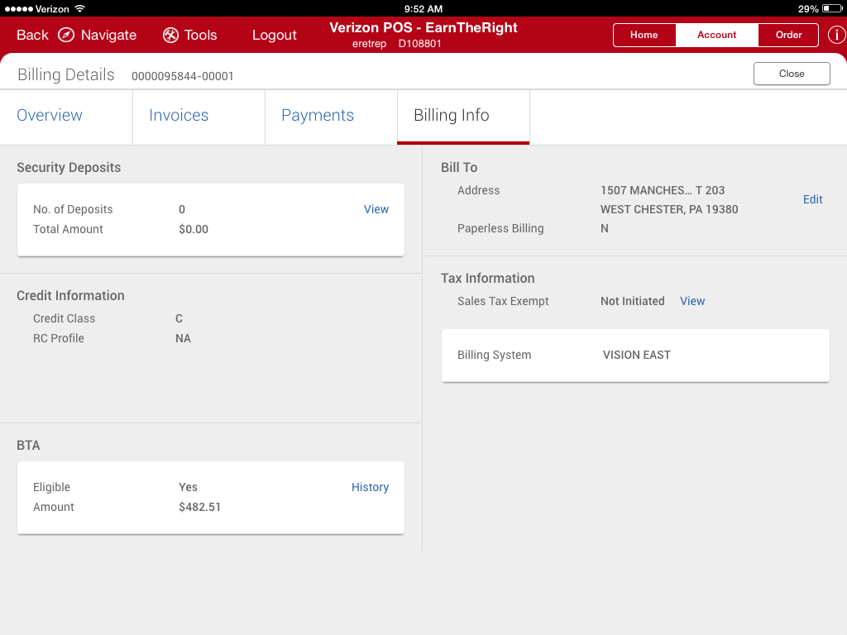This screenshot has height=635, width=847.
Task: Check the battery icon in status bar
Action: pos(832,8)
